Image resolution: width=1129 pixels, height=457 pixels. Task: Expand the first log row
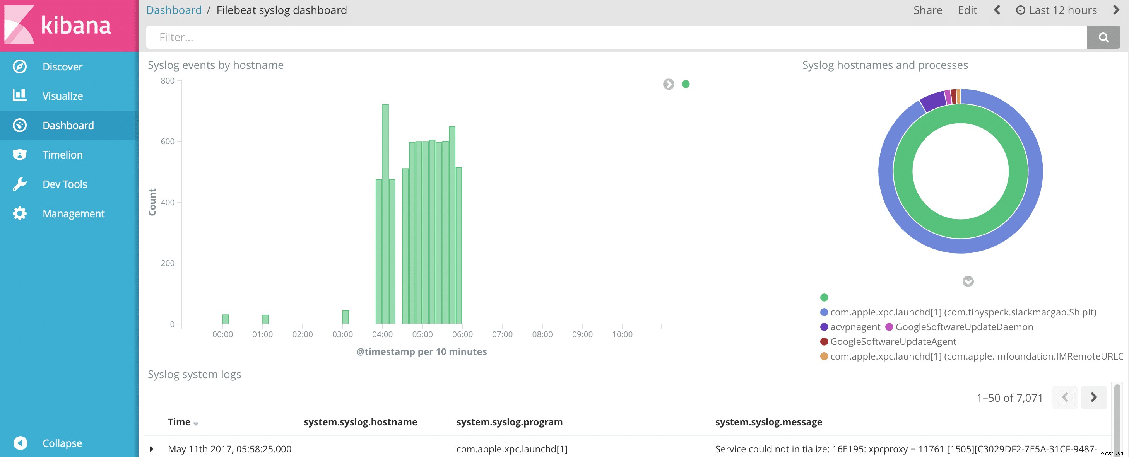pyautogui.click(x=152, y=448)
